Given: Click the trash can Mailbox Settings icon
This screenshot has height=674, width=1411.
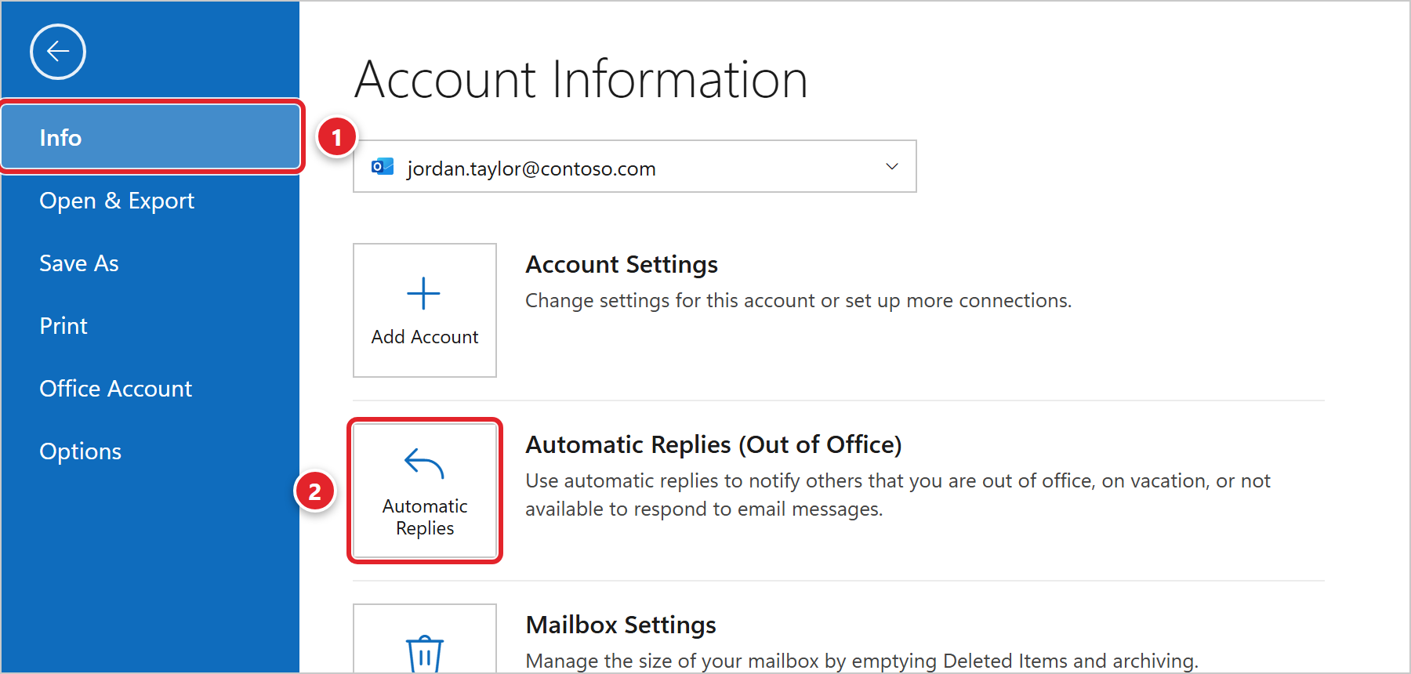Looking at the screenshot, I should coord(425,653).
